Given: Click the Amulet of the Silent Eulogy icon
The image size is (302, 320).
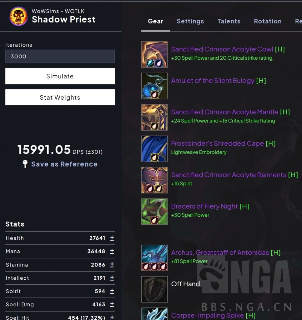Looking at the screenshot, I should point(154,86).
